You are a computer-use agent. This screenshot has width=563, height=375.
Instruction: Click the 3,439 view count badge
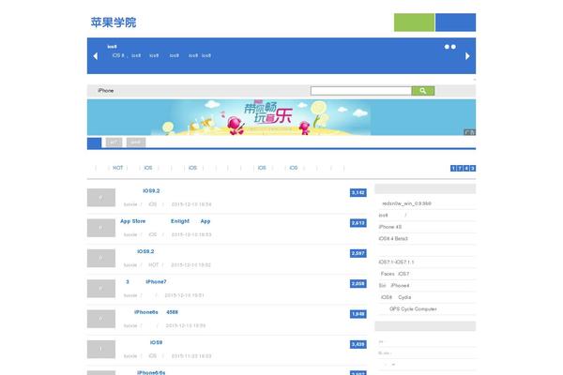358,344
